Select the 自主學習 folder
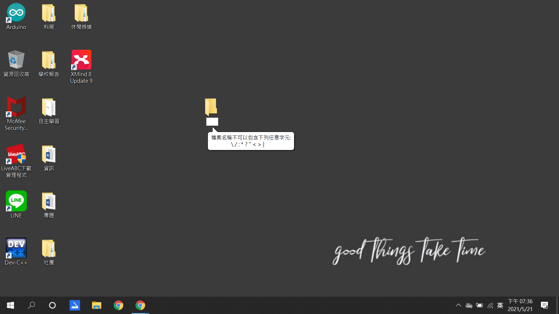 click(49, 107)
